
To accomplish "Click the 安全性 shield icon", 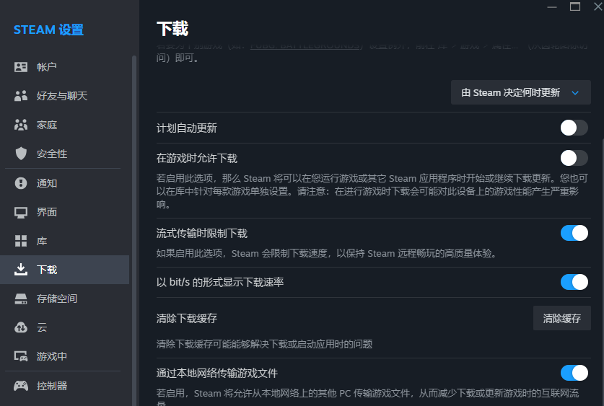I will tap(21, 154).
